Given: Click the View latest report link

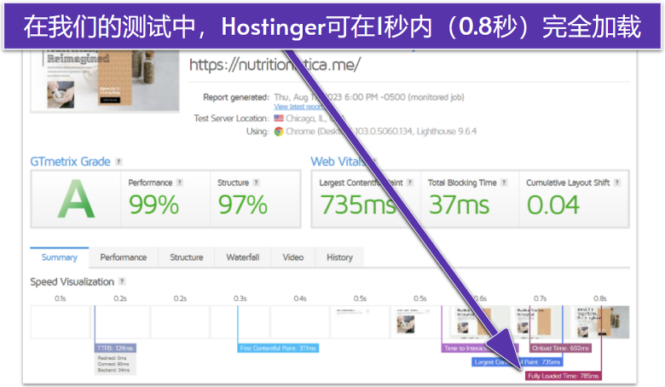Looking at the screenshot, I should tap(299, 107).
